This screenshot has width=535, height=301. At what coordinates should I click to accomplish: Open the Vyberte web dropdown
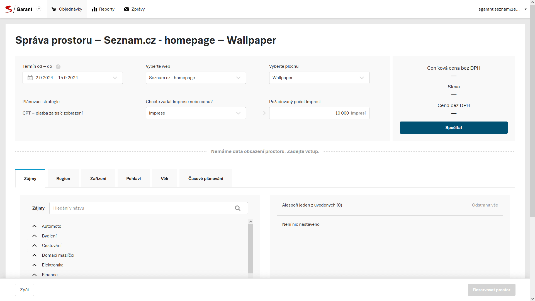[x=196, y=78]
